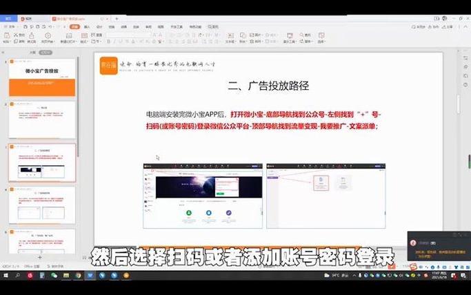
Task: Select the slide 4 thumbnail
Action: coord(42,205)
